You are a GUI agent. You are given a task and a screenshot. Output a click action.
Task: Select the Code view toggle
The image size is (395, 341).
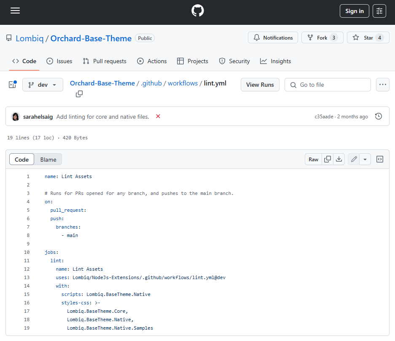coord(21,159)
